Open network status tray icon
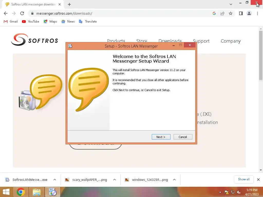Screen dimensions: 263x197 point(233,192)
